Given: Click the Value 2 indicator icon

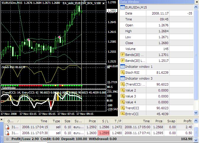Looking at the screenshot, I should [x=123, y=90].
